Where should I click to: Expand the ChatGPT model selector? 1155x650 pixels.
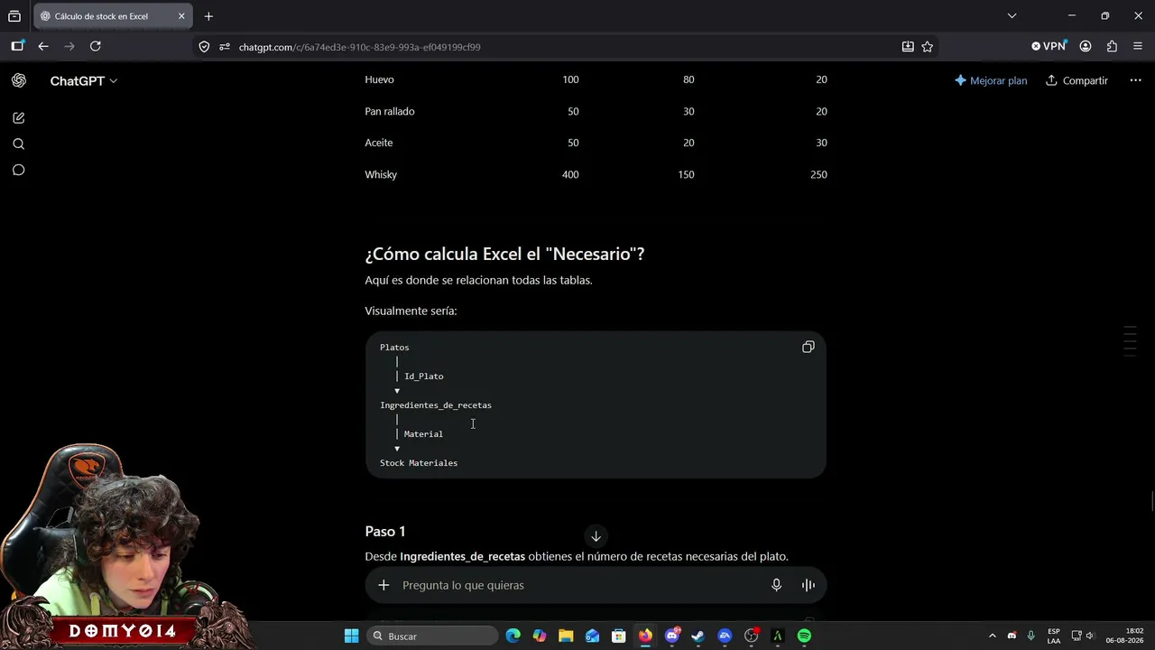click(84, 81)
